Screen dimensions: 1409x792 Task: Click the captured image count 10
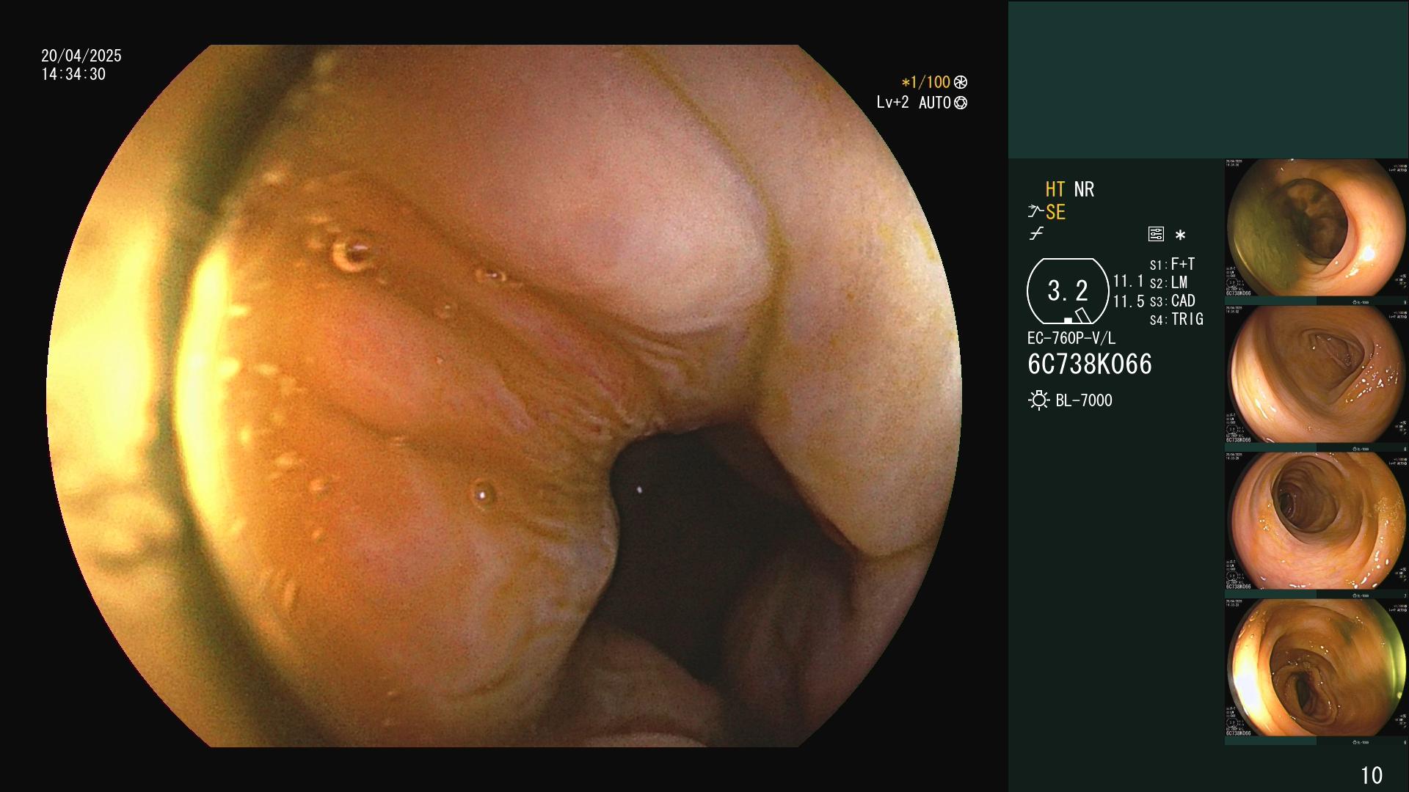click(x=1372, y=775)
